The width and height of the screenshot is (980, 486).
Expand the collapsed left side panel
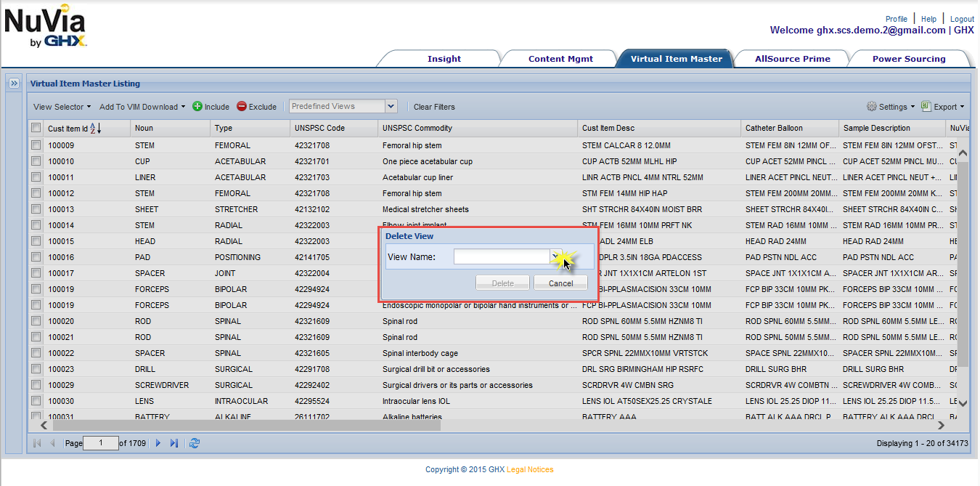click(14, 84)
